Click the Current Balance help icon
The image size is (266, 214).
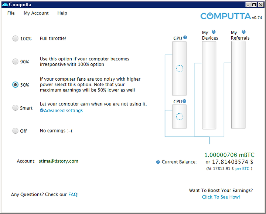(158, 162)
